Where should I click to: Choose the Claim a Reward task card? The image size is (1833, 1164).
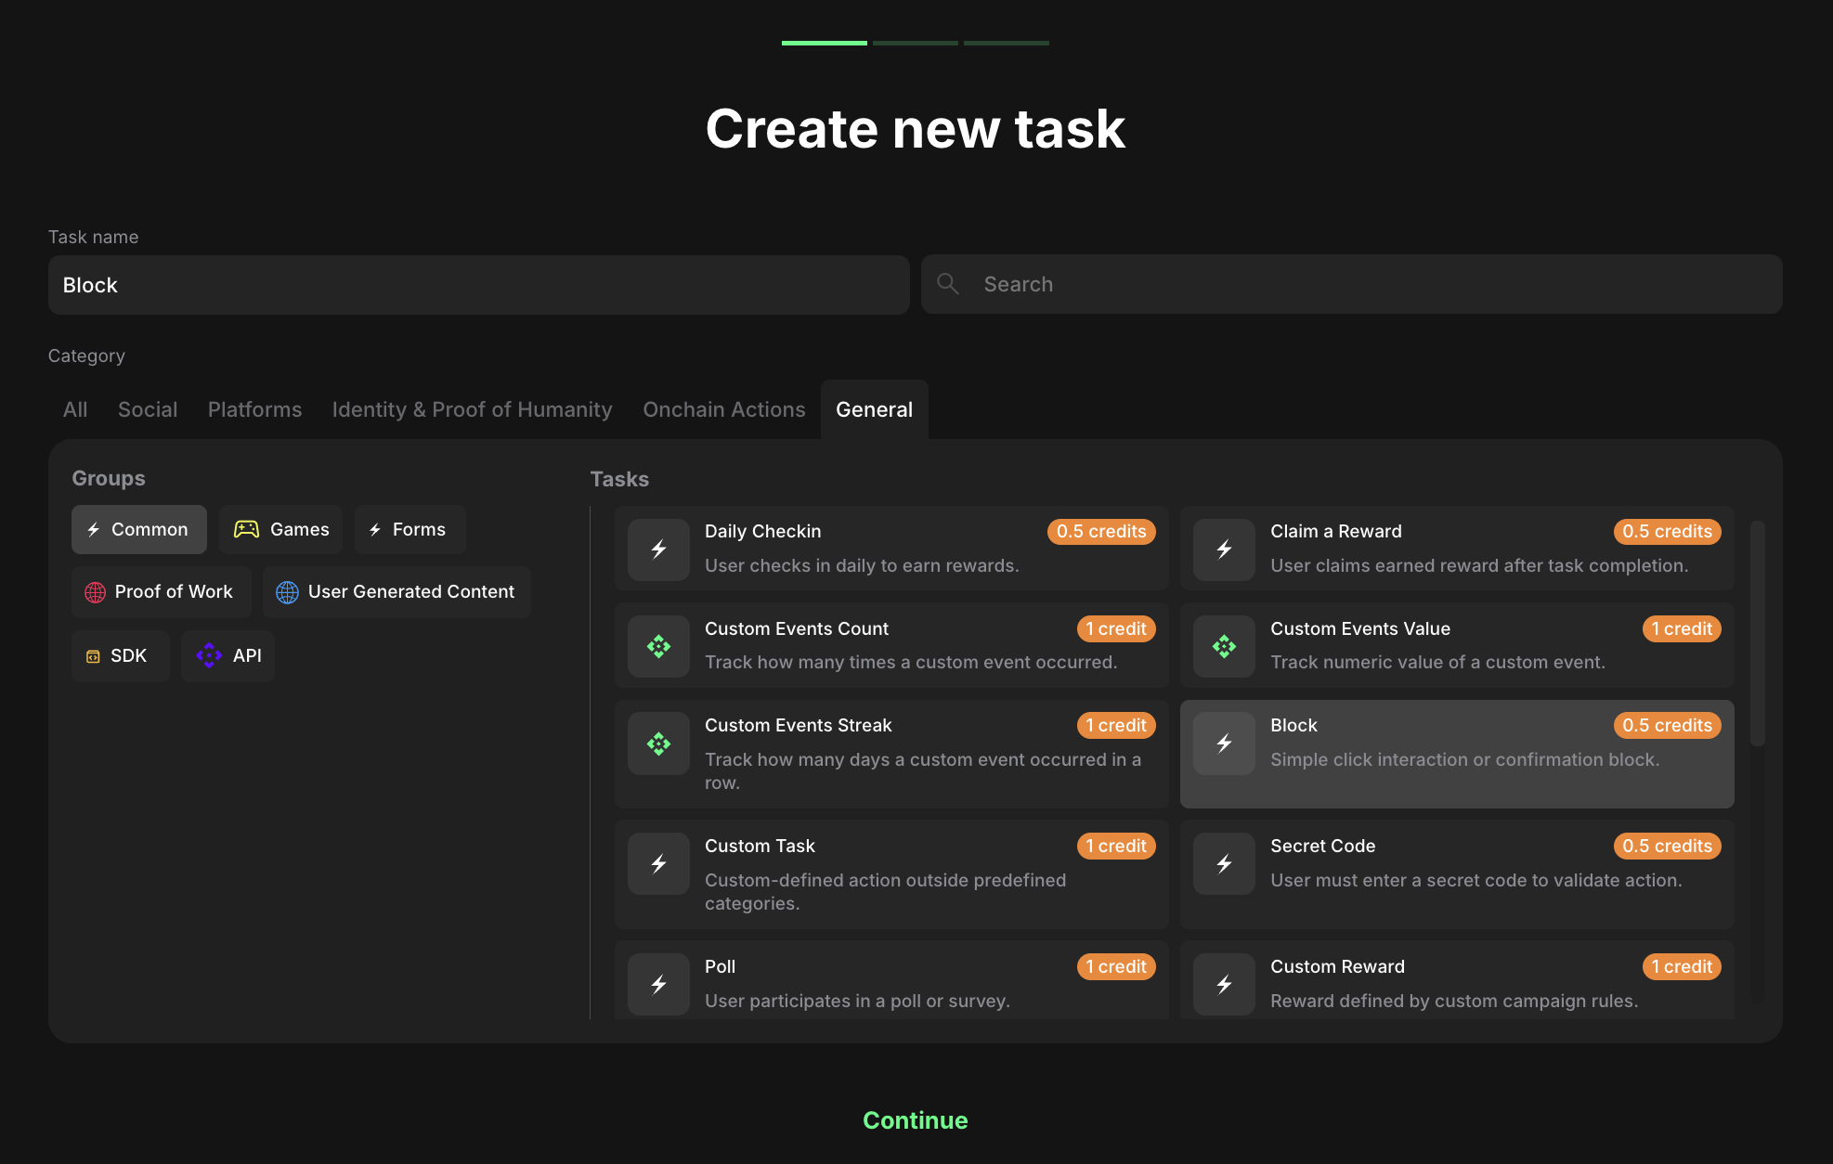click(x=1457, y=548)
